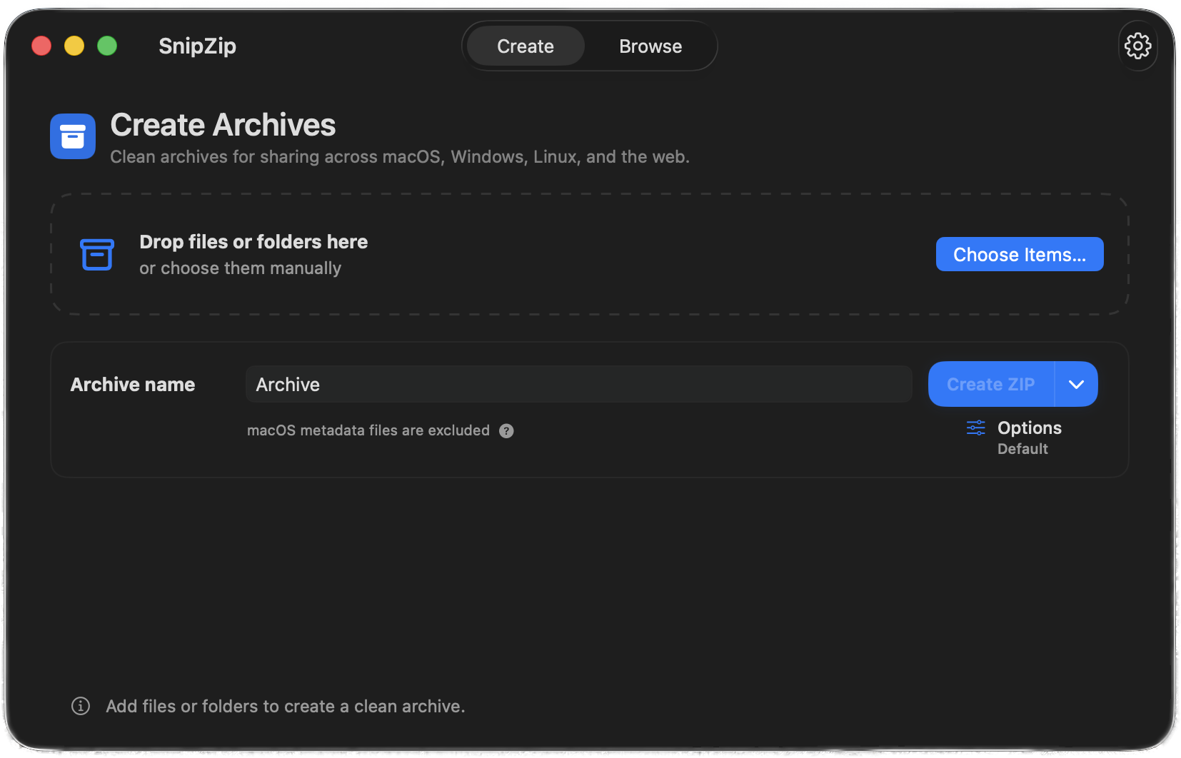Switch to the Browse tab

tap(650, 46)
